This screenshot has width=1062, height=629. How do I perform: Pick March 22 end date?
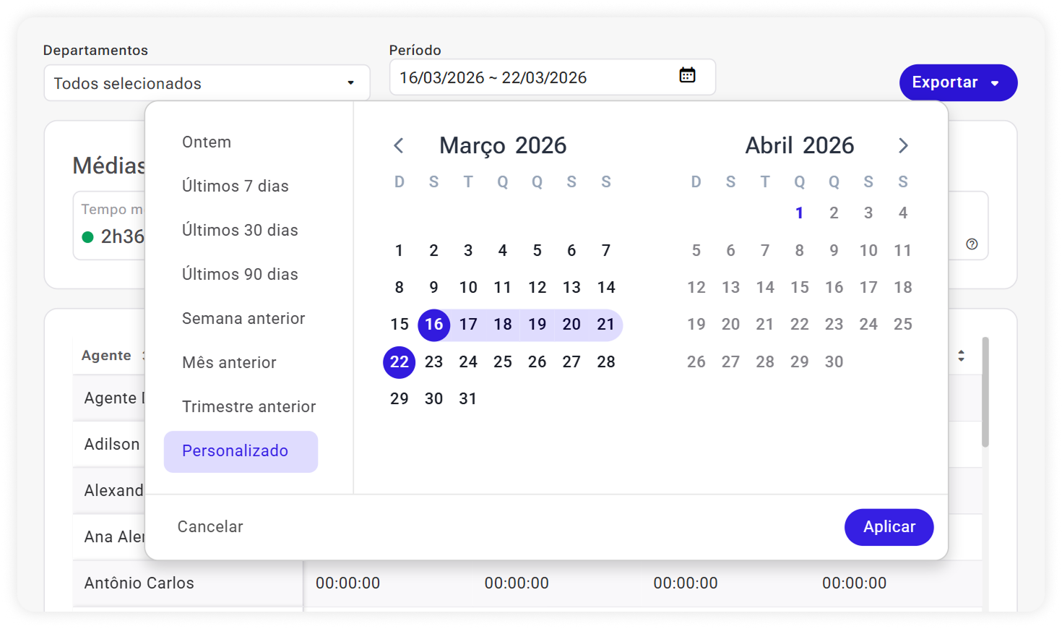tap(400, 362)
